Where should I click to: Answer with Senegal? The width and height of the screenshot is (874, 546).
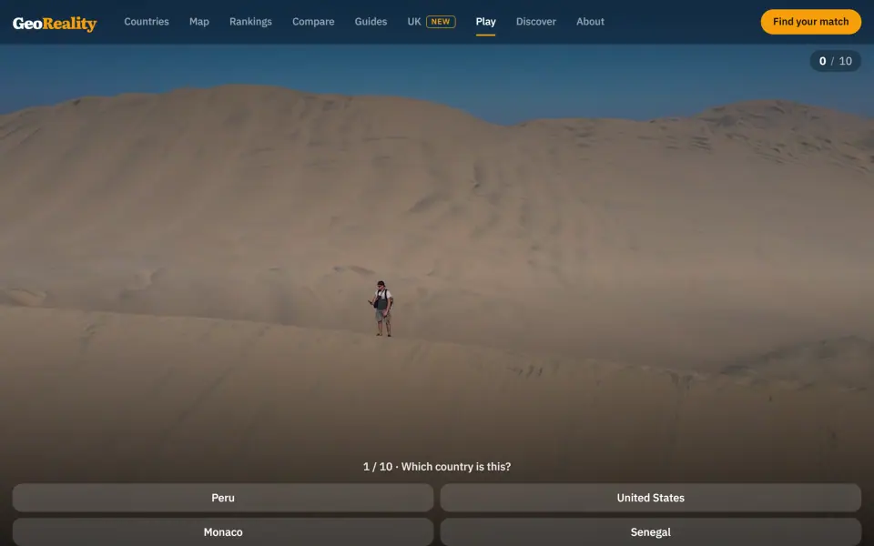[650, 532]
